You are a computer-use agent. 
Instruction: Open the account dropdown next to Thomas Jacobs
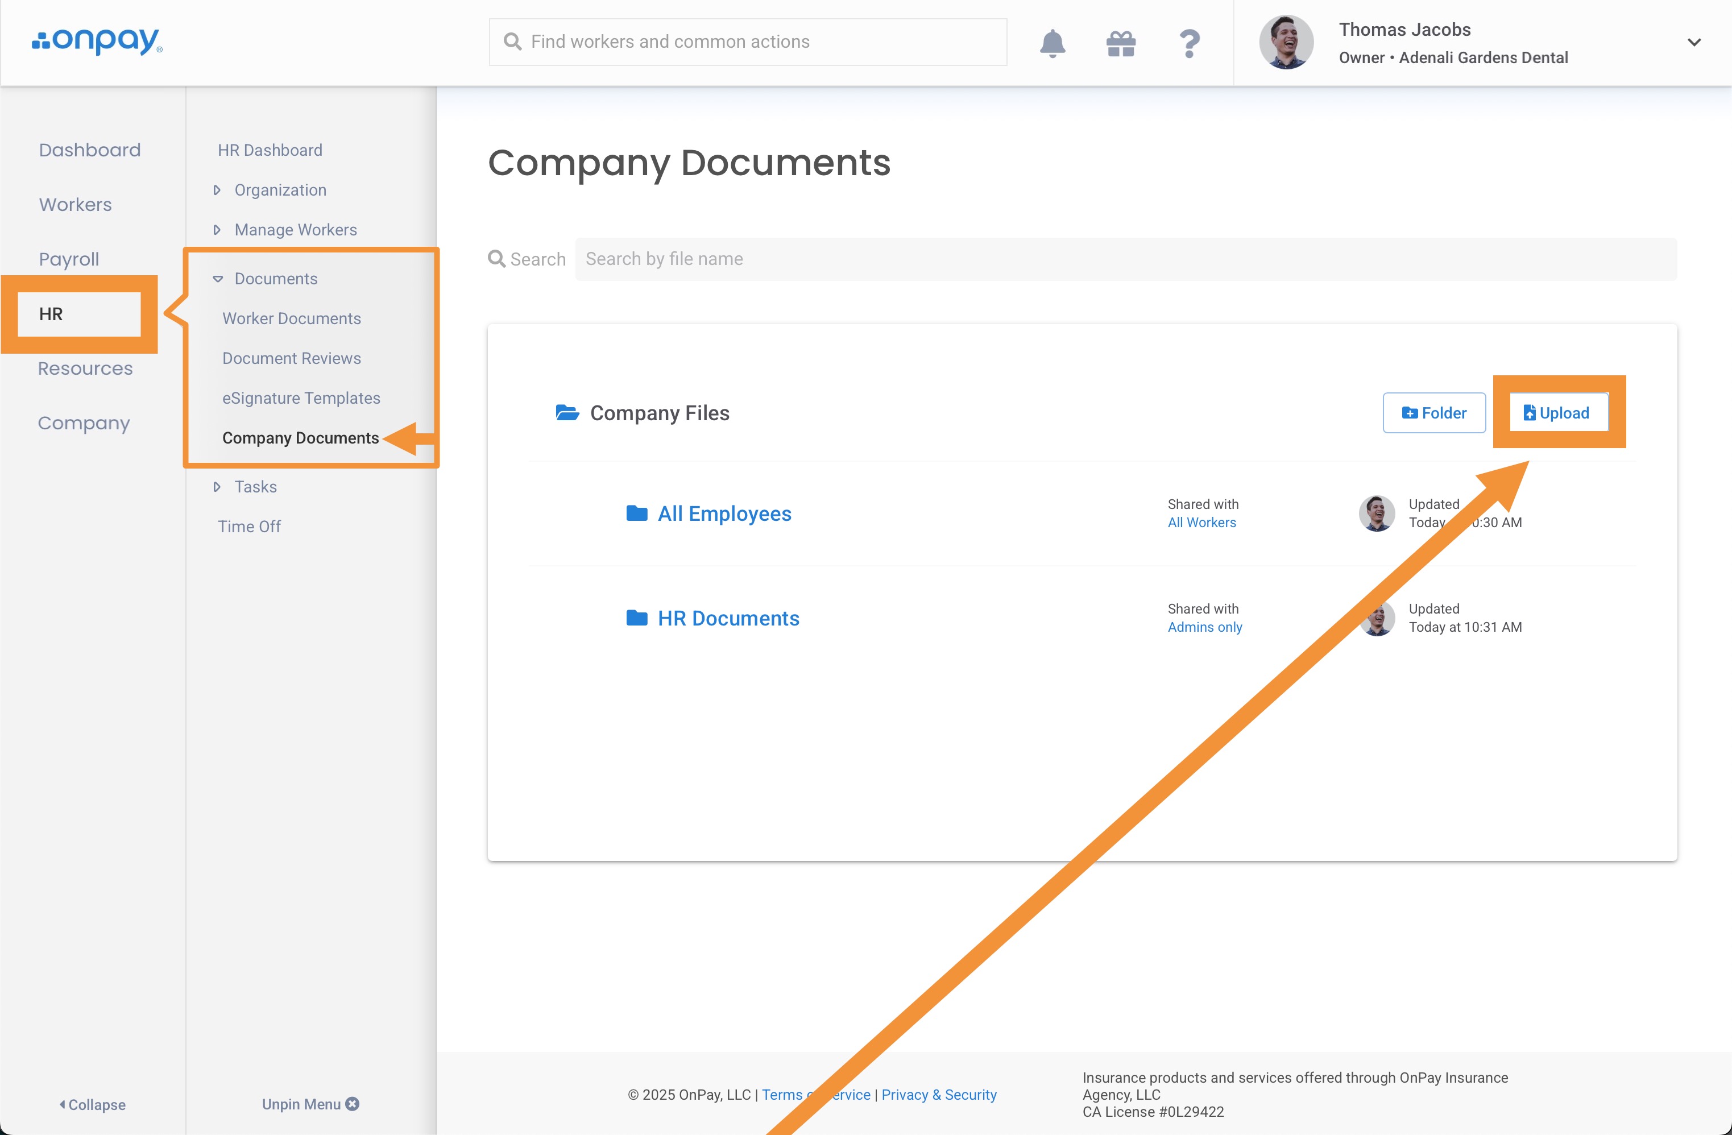pos(1694,42)
